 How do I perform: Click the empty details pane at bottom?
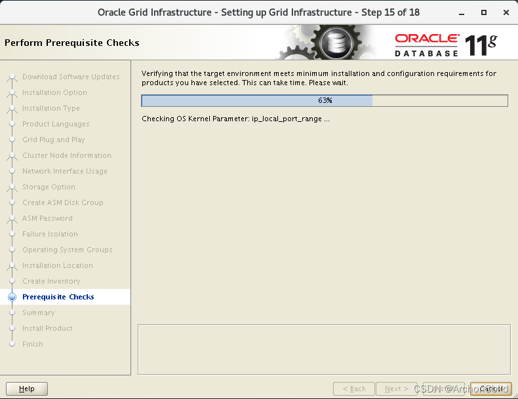pos(324,349)
